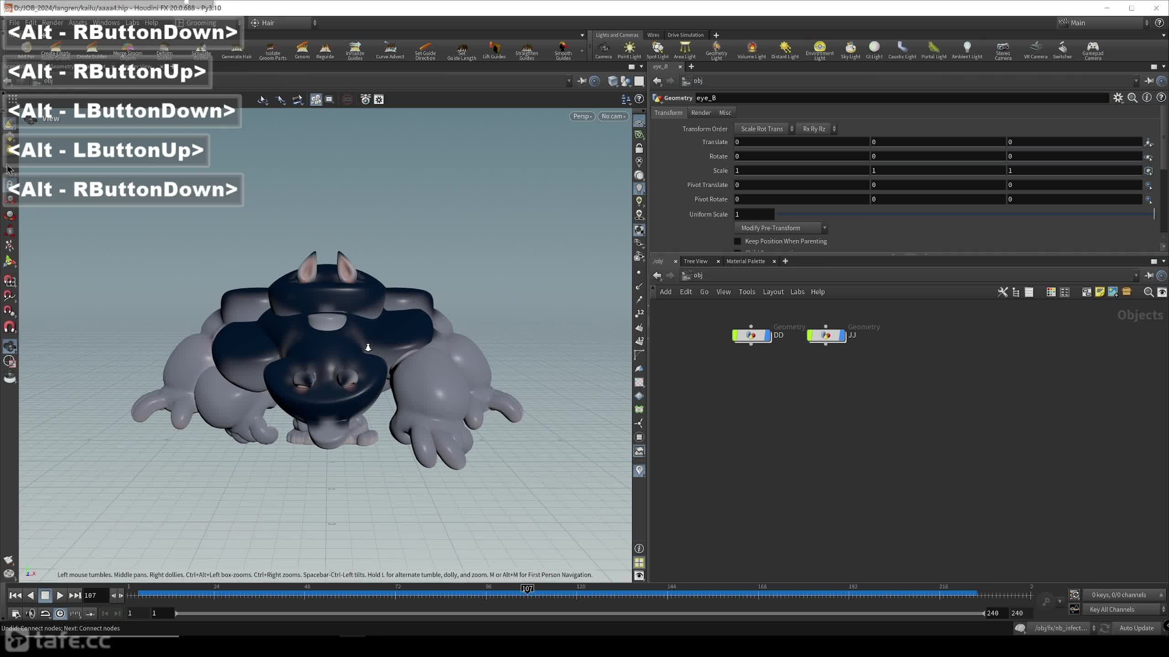Open node info icon in parameters

tap(1147, 98)
